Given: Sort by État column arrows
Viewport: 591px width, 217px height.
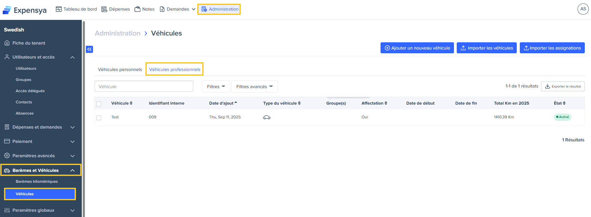Looking at the screenshot, I should pos(564,103).
